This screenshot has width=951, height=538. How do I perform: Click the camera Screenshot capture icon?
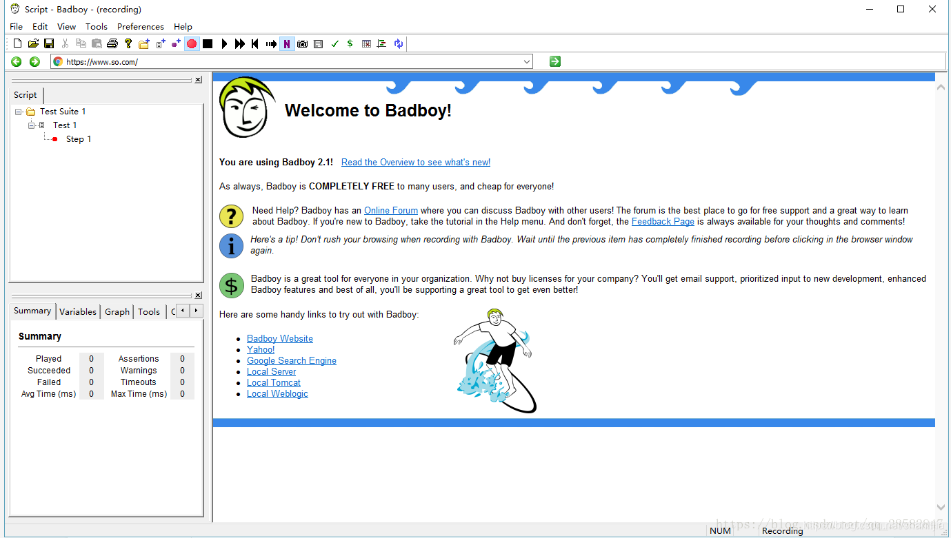(302, 43)
